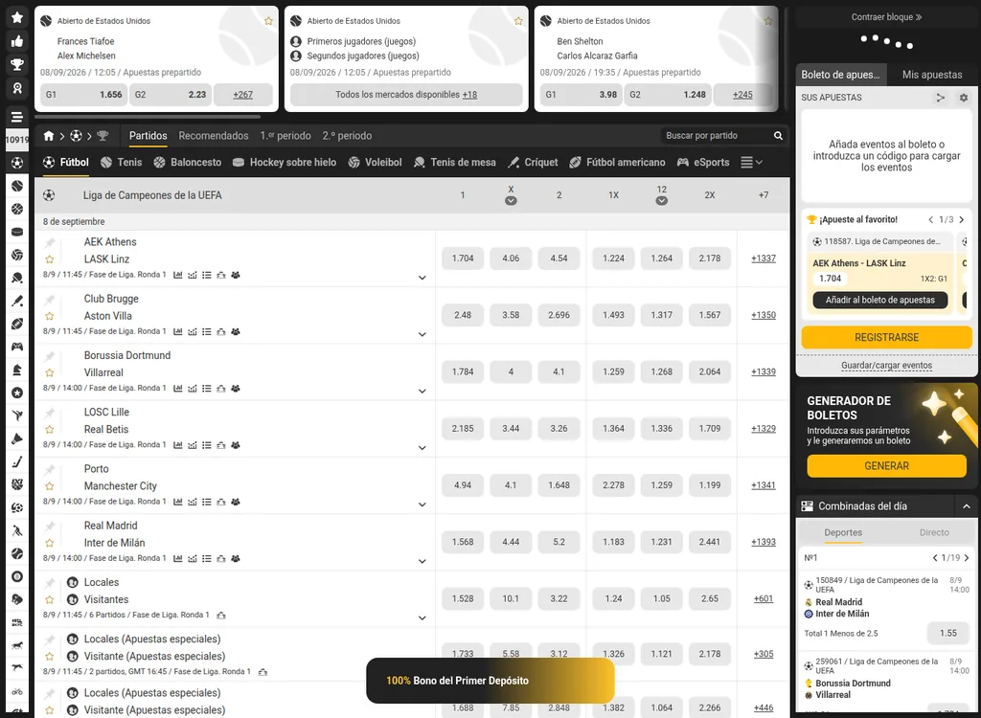Click soccer ball icon in breadcrumb
The width and height of the screenshot is (981, 718).
[76, 136]
